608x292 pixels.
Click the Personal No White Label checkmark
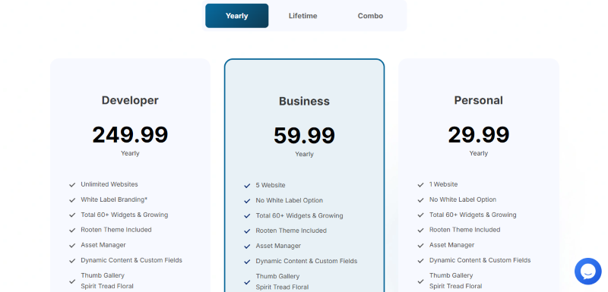click(421, 200)
